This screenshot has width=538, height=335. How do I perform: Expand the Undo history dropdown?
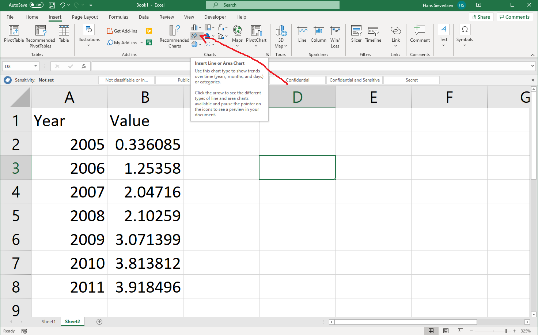69,5
